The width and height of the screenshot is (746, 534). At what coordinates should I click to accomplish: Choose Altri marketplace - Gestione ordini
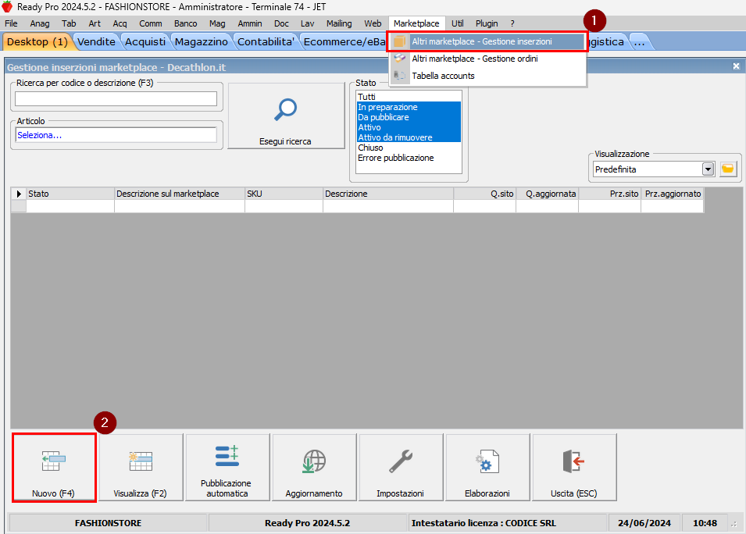point(487,59)
